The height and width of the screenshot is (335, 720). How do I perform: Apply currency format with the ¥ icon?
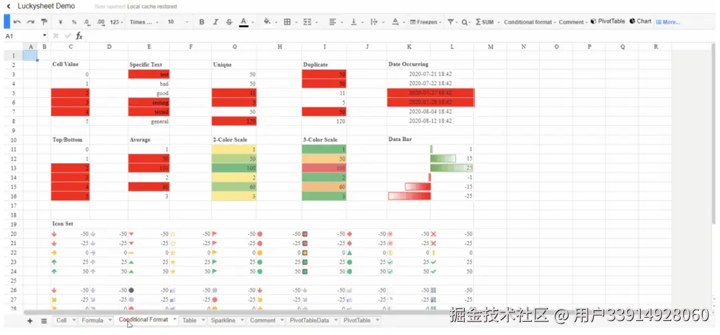(x=61, y=22)
